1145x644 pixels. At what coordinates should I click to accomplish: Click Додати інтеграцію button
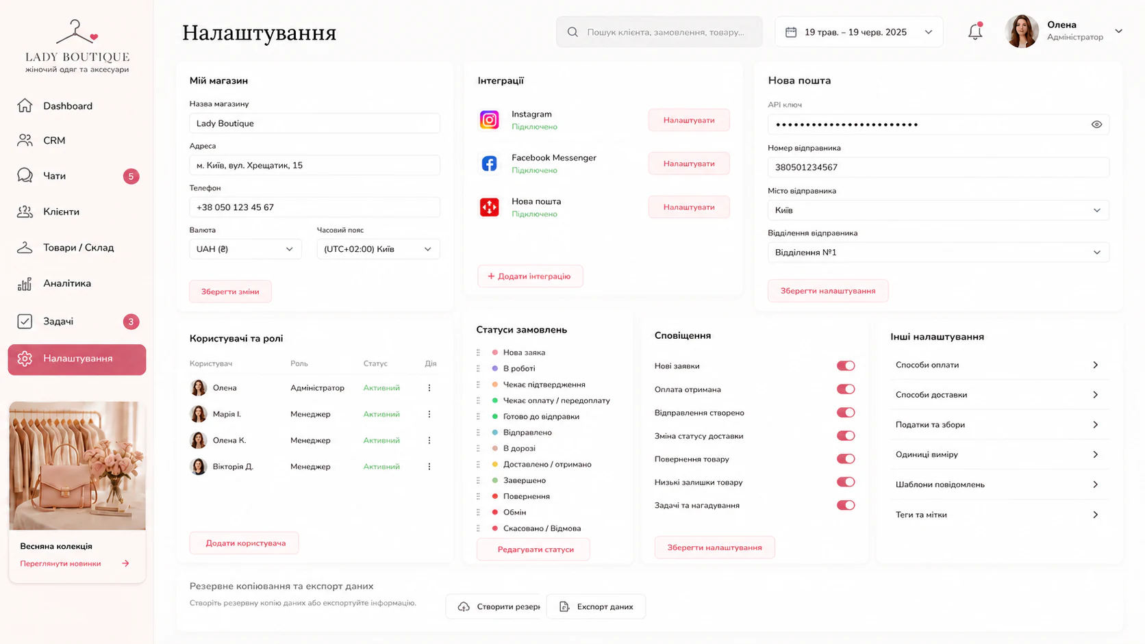pos(530,276)
